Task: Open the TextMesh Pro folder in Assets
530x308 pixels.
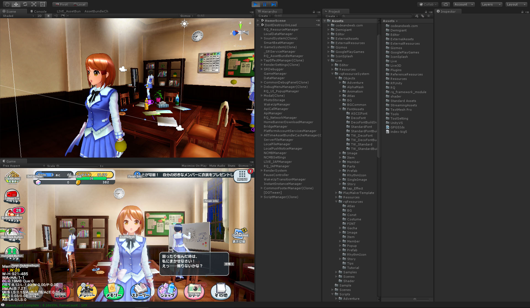Action: click(x=401, y=110)
